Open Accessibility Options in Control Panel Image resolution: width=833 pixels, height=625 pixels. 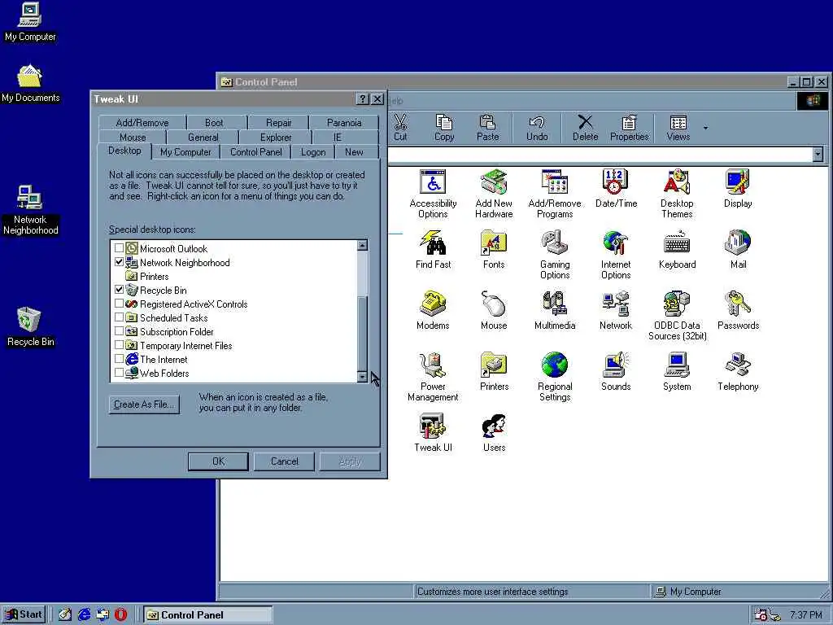pos(433,194)
